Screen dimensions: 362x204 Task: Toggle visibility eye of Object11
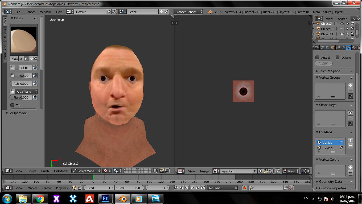click(342, 34)
